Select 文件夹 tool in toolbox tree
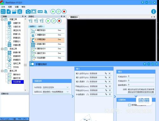The height and width of the screenshot is (121, 159). pos(16,67)
